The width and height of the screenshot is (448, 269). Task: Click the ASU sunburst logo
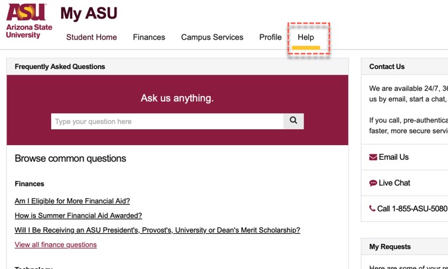click(x=26, y=12)
